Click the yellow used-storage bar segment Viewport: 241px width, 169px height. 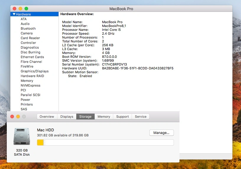pos(40,142)
